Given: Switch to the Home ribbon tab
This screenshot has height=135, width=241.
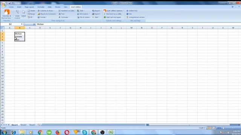Looking at the screenshot, I should tap(11, 7).
